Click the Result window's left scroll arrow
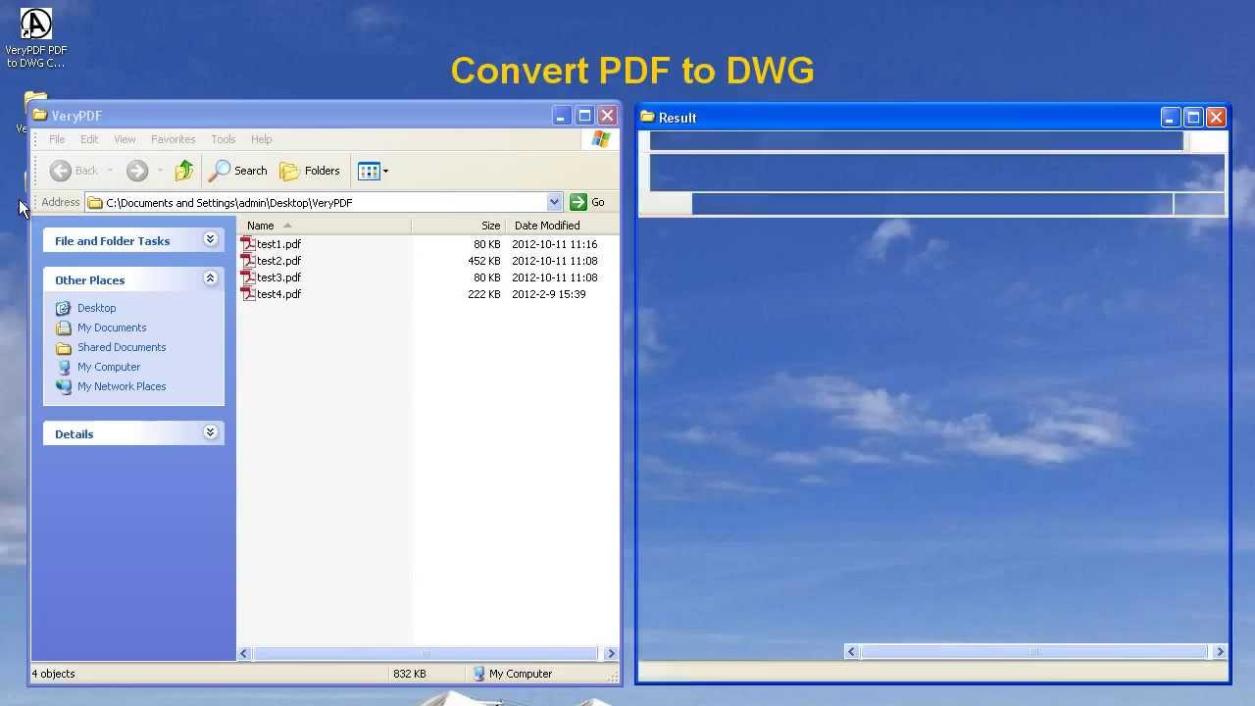 tap(851, 651)
